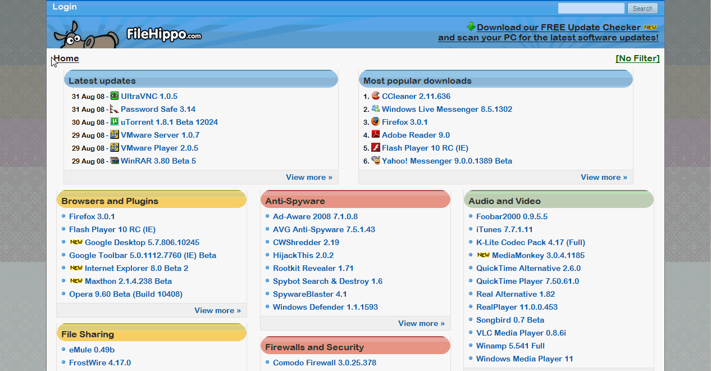This screenshot has width=711, height=371.
Task: Open the Login link in top bar
Action: [65, 7]
